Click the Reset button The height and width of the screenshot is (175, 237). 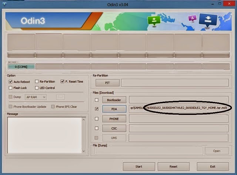[x=174, y=166]
